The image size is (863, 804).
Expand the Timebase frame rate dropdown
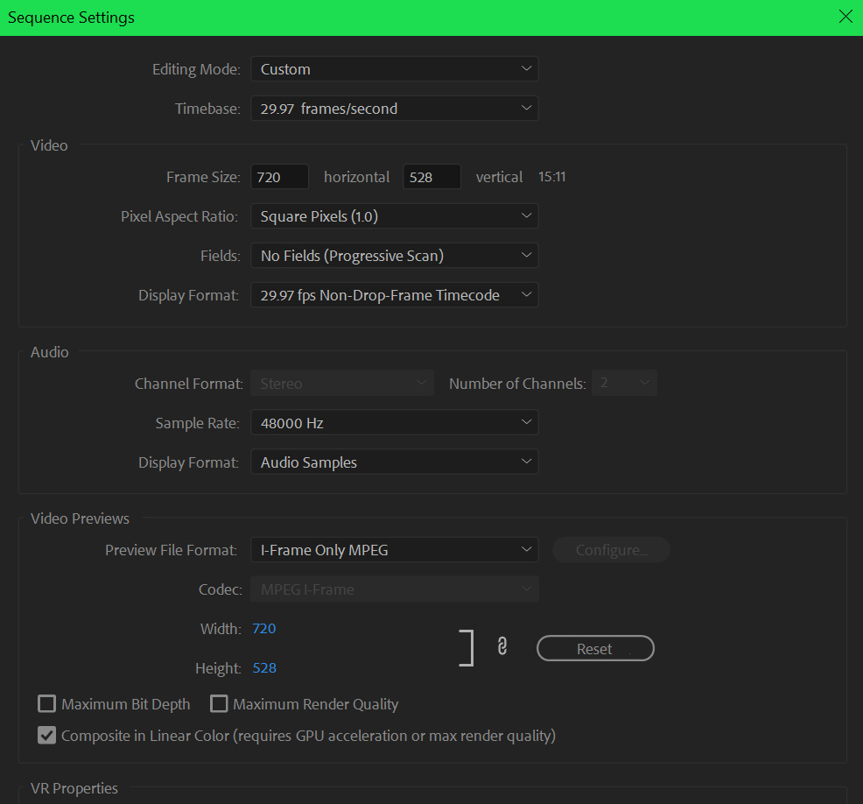click(394, 109)
